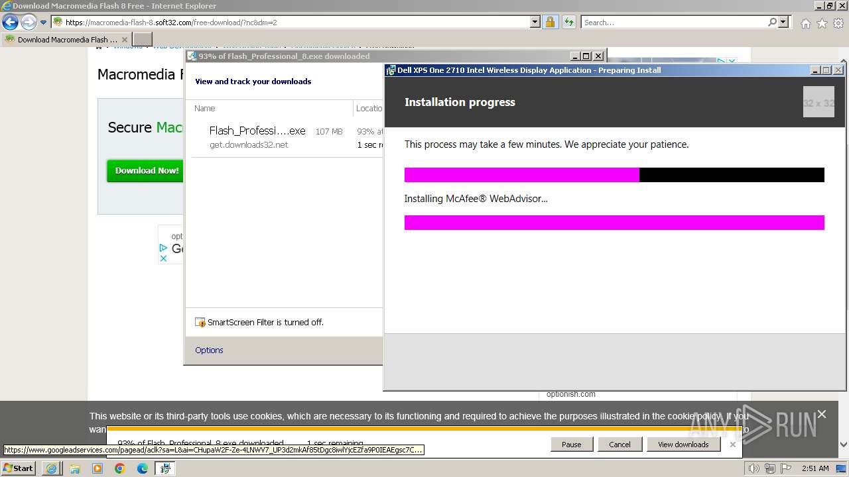The height and width of the screenshot is (477, 849).
Task: Click the network tray icon
Action: (x=771, y=468)
